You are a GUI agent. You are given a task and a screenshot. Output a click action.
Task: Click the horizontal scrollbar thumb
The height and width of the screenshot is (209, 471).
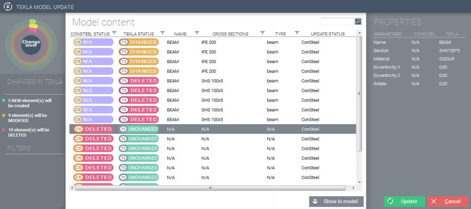[210, 188]
